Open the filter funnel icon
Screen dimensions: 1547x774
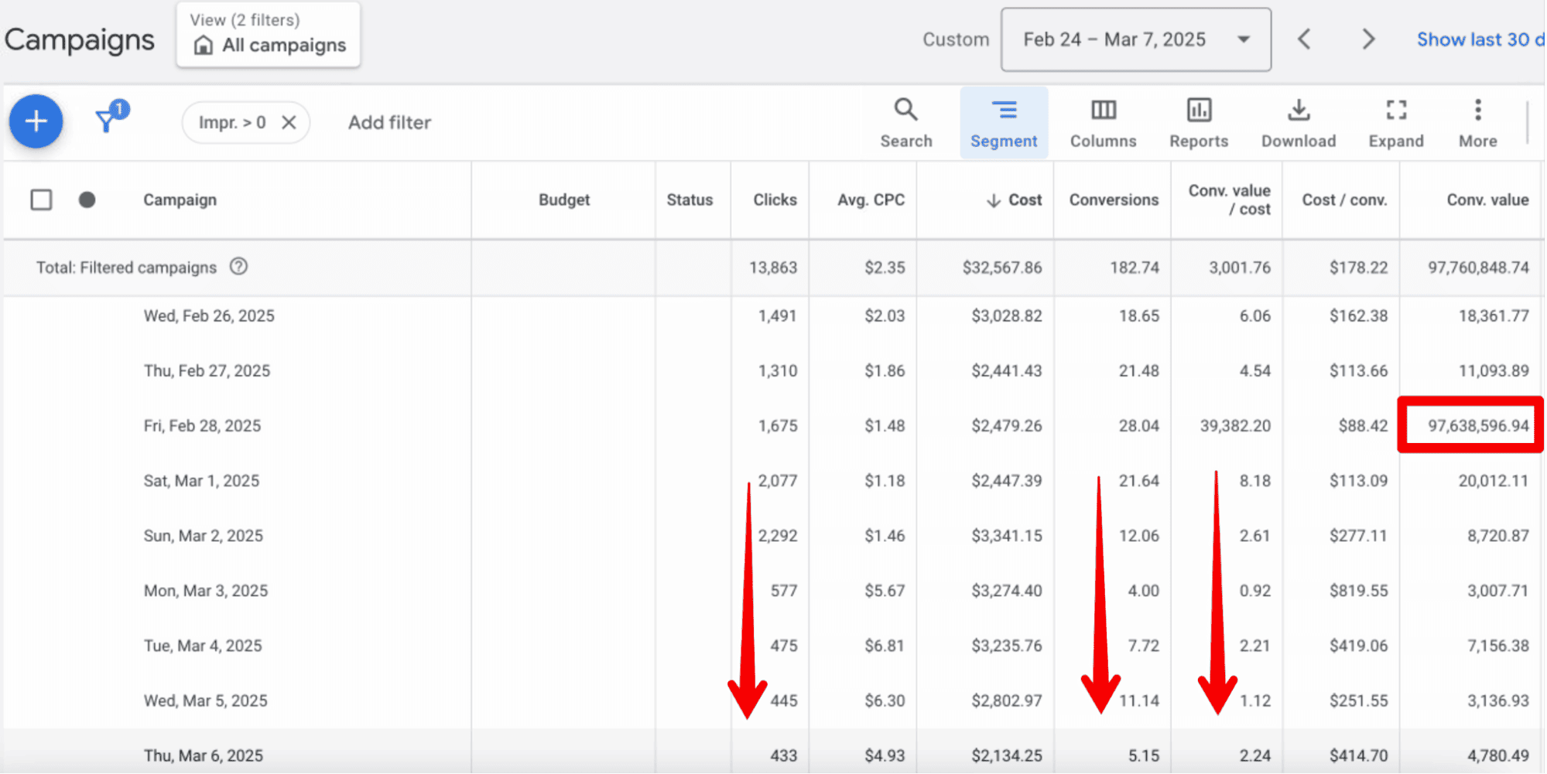coord(108,120)
